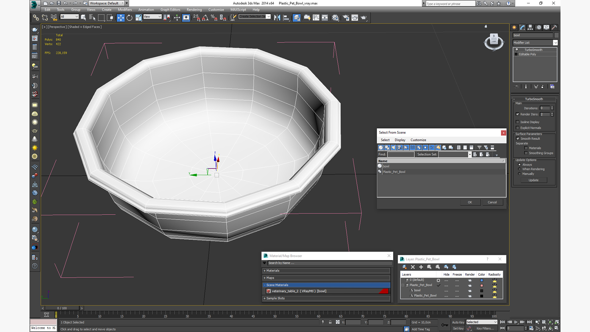Open the Key Filters button

(x=485, y=328)
